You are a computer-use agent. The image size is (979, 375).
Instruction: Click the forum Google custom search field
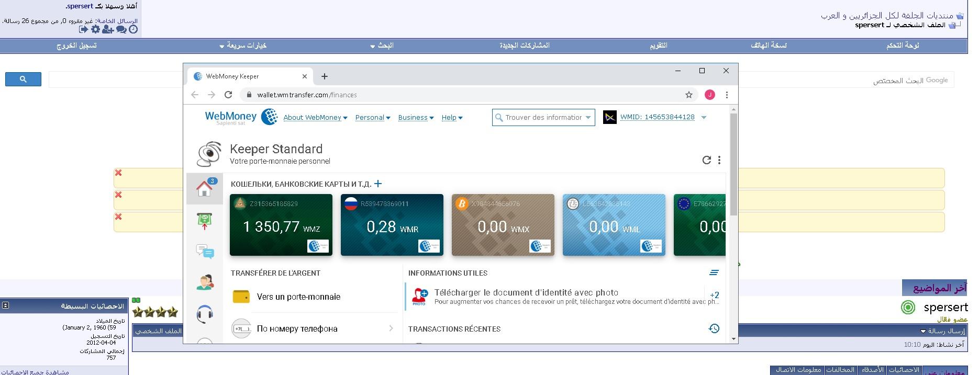[501, 80]
